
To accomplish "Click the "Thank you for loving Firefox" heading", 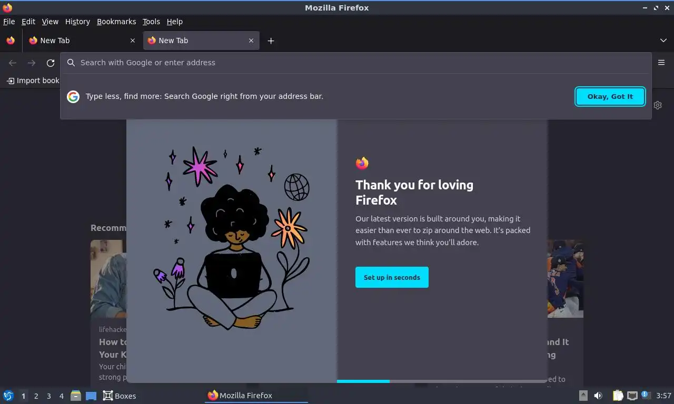I will pos(414,192).
